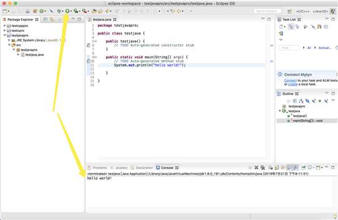Select the Java perspective icon

tap(333, 11)
